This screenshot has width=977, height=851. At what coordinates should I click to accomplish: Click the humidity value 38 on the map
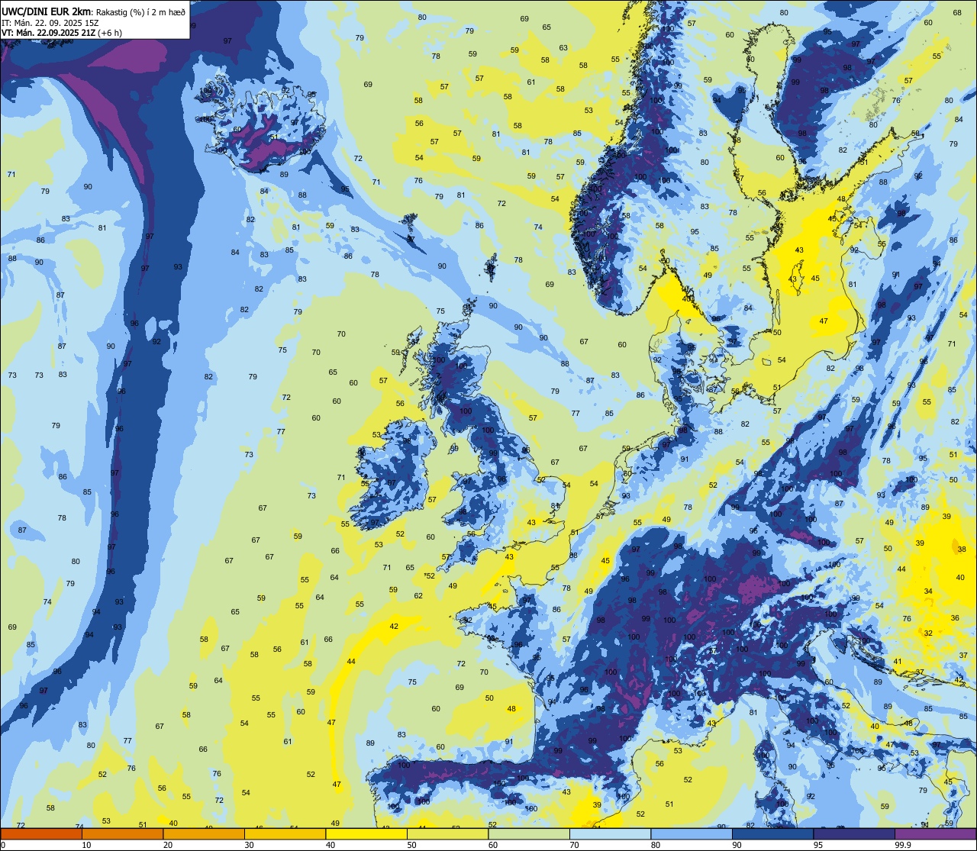click(962, 550)
